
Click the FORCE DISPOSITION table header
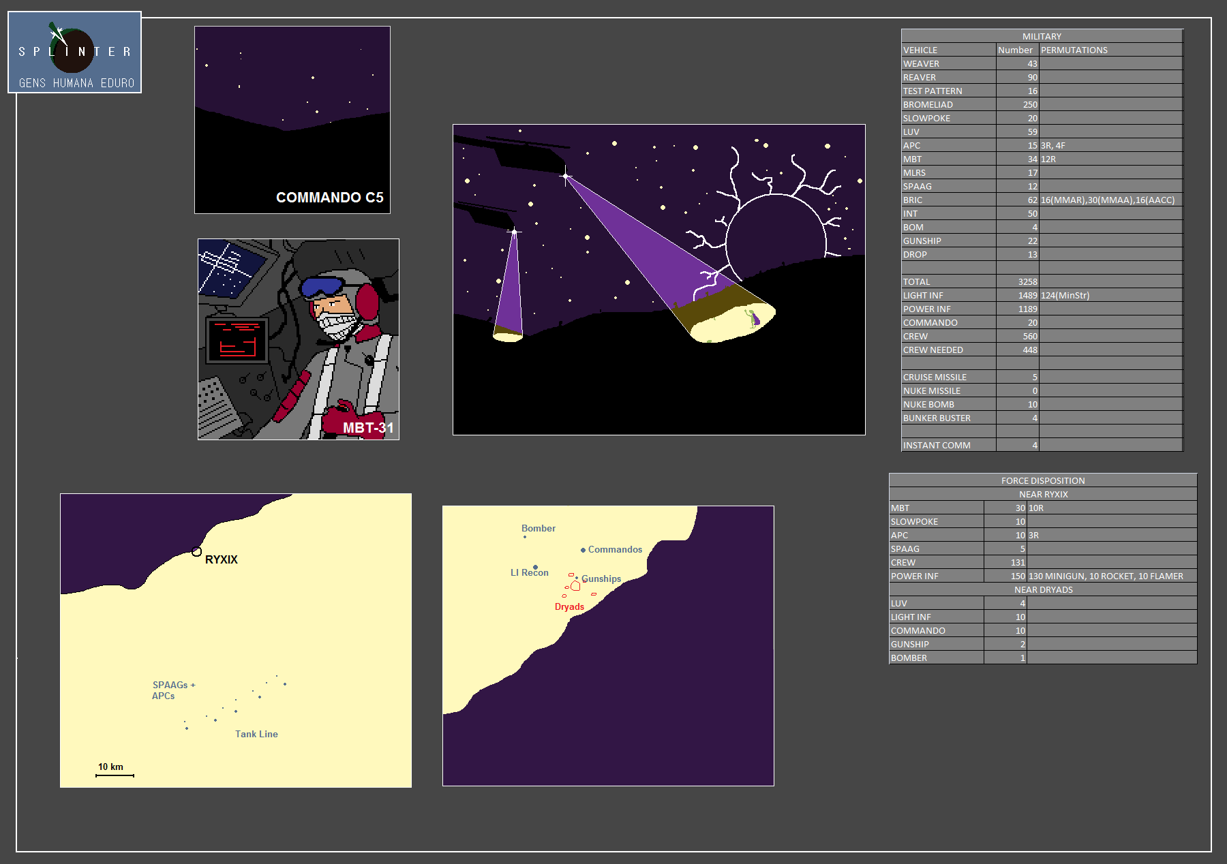point(1042,480)
